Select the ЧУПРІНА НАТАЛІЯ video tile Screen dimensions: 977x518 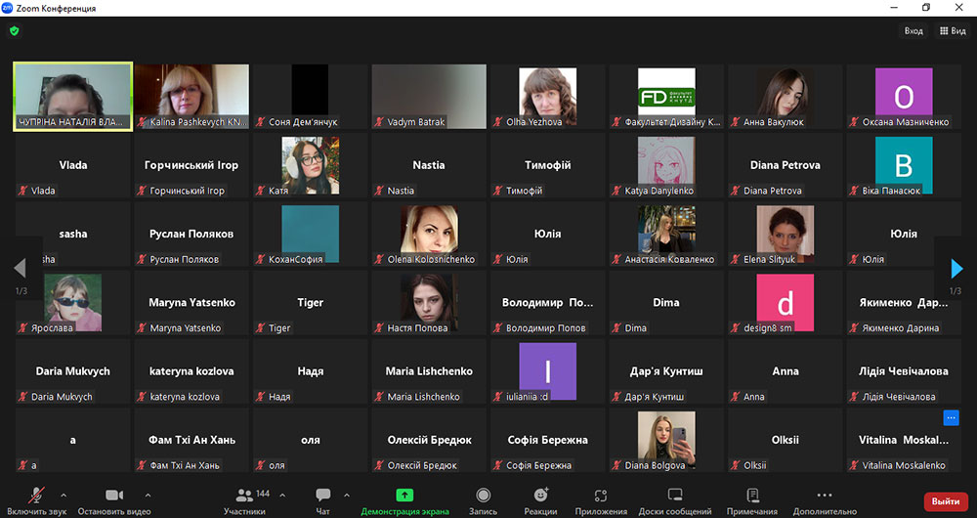click(73, 97)
